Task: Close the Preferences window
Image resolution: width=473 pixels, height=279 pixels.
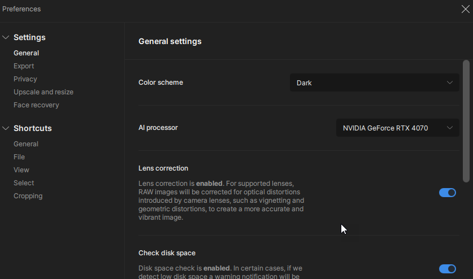Action: coord(465,9)
